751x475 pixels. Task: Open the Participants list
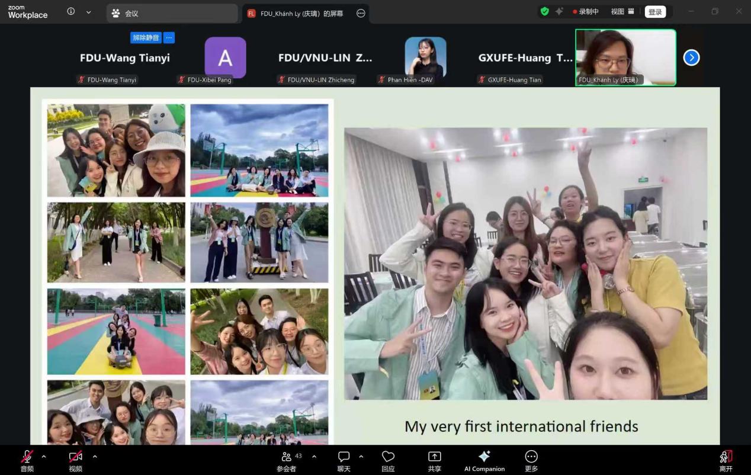[287, 457]
